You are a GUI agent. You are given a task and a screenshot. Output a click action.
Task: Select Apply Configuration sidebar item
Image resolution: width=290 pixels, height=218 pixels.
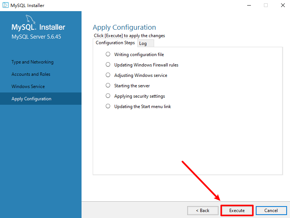[x=31, y=99]
